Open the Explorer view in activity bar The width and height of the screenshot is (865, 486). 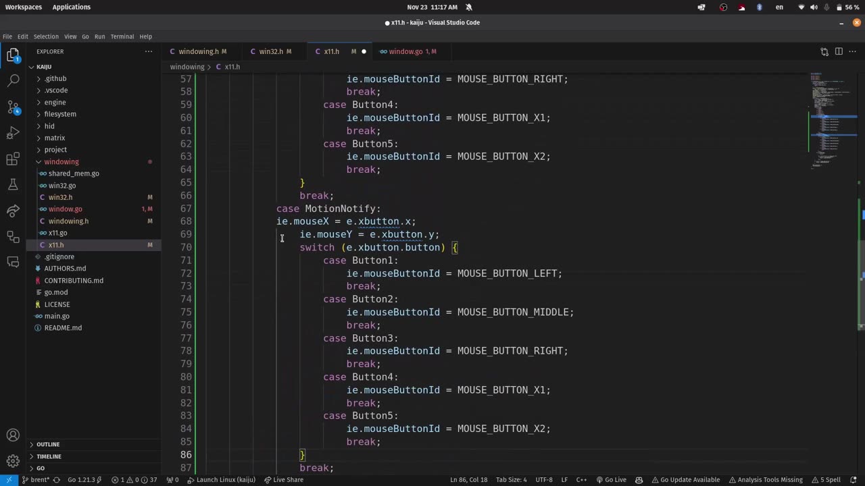(x=13, y=55)
